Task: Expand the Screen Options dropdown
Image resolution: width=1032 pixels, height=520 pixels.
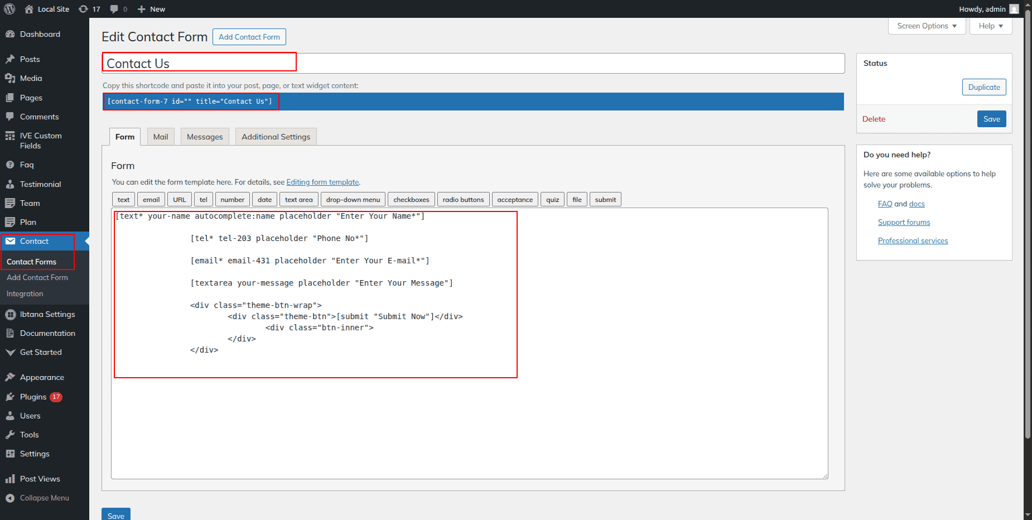Action: point(926,26)
